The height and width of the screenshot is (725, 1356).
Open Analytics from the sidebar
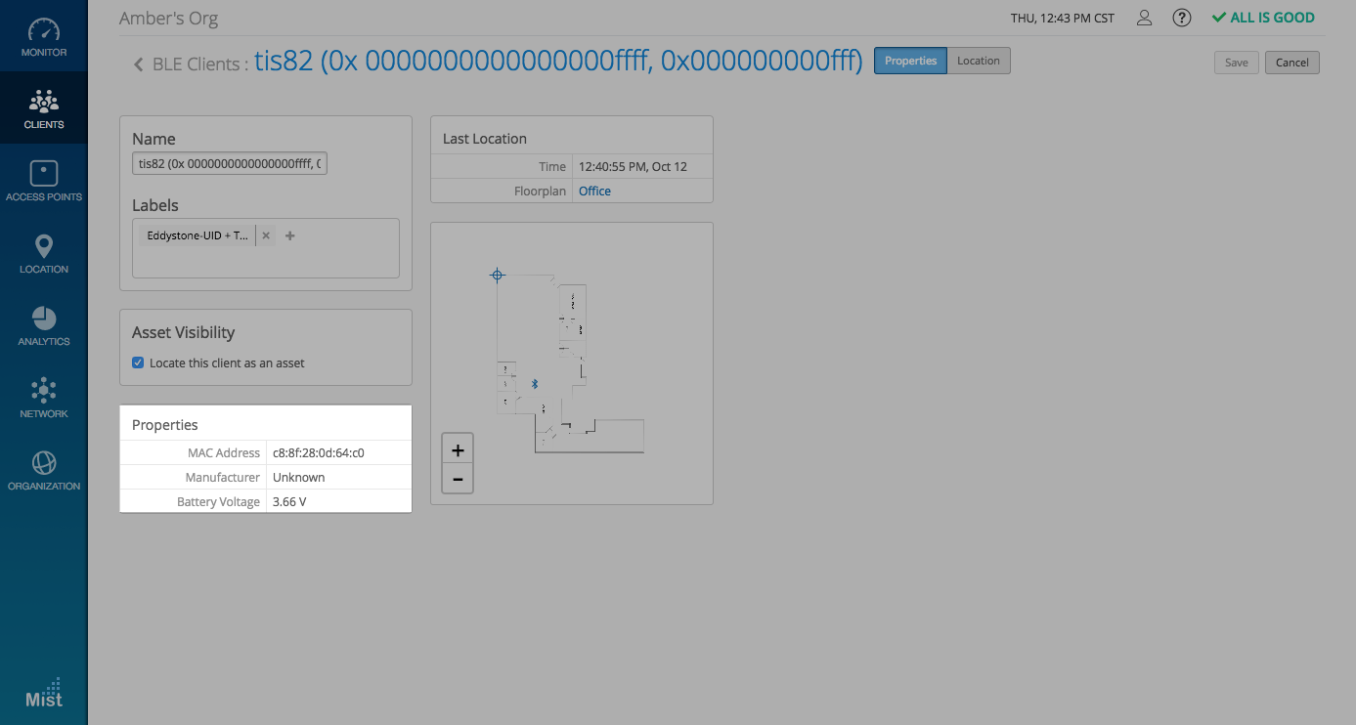(x=44, y=325)
